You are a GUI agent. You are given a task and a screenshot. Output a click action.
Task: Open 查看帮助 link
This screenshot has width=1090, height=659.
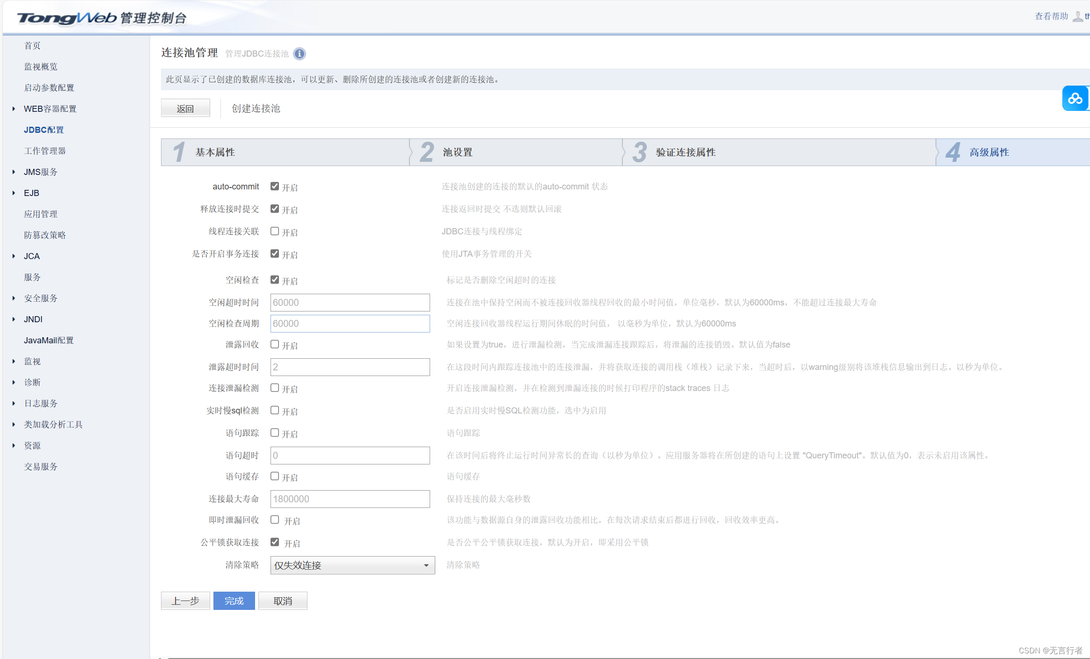(x=1051, y=16)
